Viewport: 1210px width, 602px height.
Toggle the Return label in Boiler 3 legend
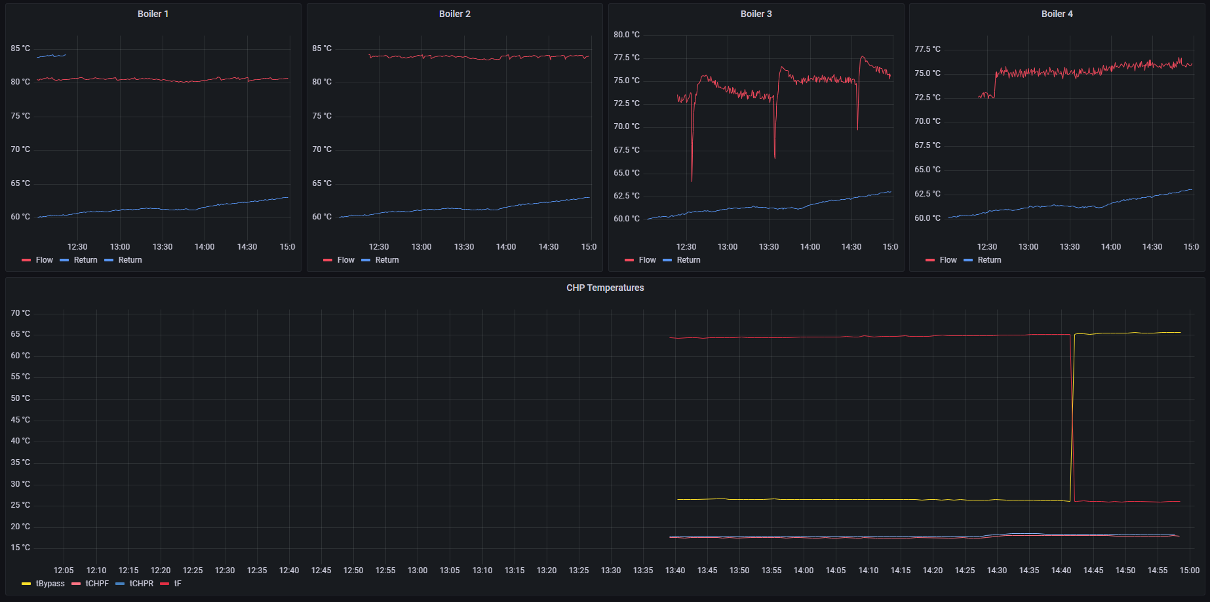coord(688,260)
